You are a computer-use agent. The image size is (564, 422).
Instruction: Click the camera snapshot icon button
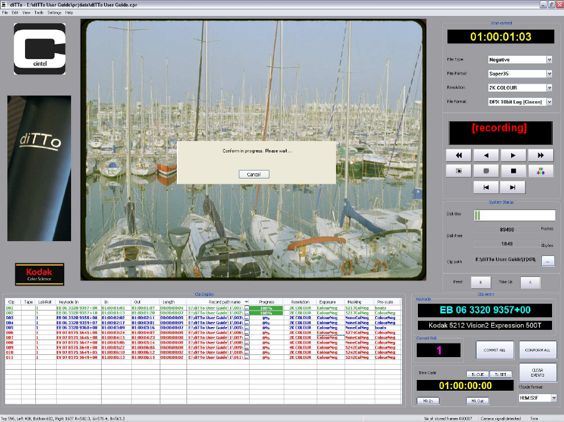coord(458,171)
